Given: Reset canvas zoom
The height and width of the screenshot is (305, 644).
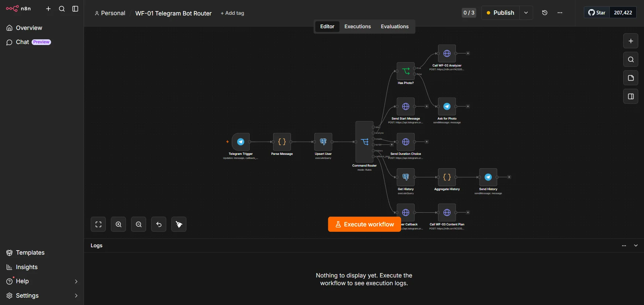Looking at the screenshot, I should (x=159, y=224).
